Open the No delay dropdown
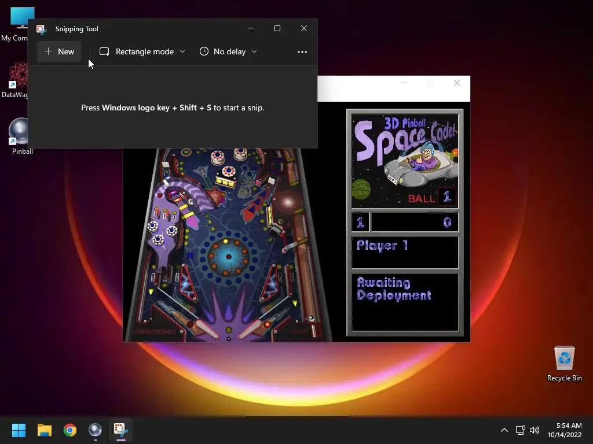Screen dimensions: 593x444 pyautogui.click(x=228, y=51)
